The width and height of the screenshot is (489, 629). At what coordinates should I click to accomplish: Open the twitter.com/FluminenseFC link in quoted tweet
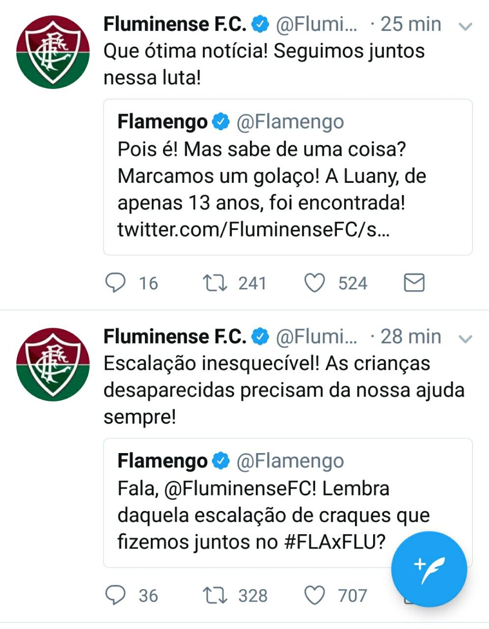point(254,229)
